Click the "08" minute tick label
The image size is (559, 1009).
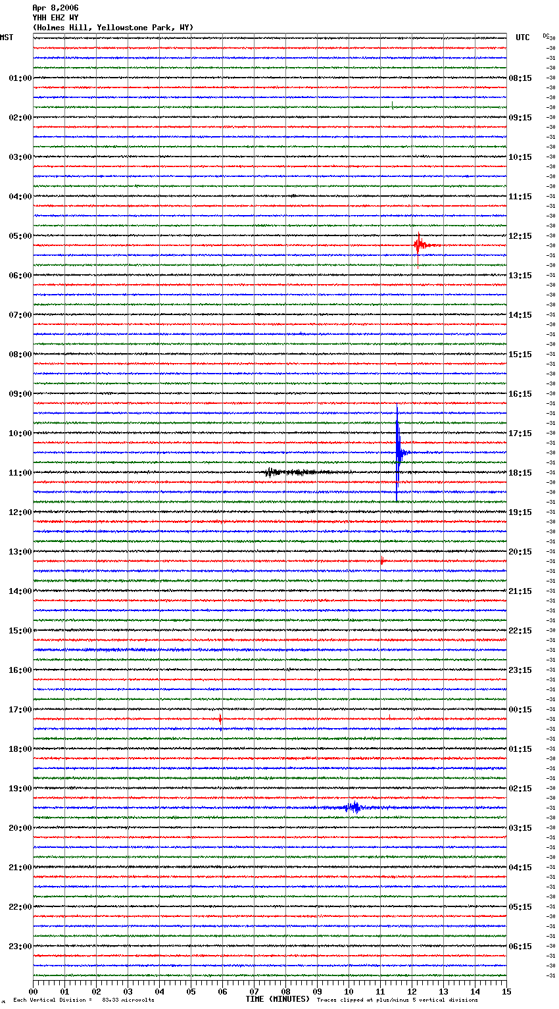point(285,991)
